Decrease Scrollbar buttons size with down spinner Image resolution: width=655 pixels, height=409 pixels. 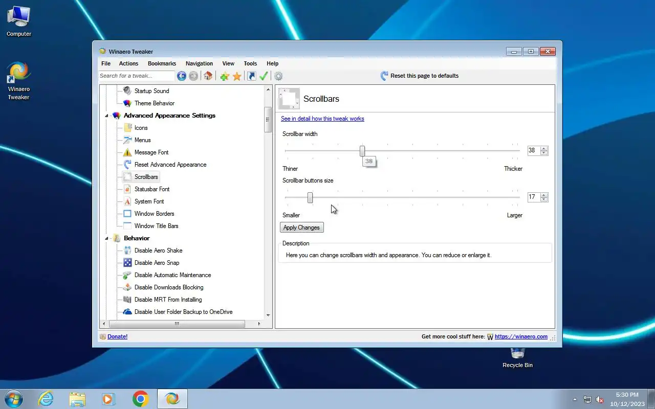coord(544,199)
